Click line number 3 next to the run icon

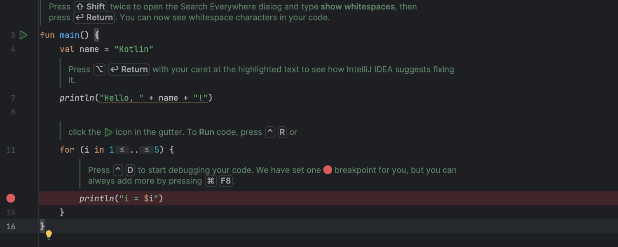[x=12, y=35]
